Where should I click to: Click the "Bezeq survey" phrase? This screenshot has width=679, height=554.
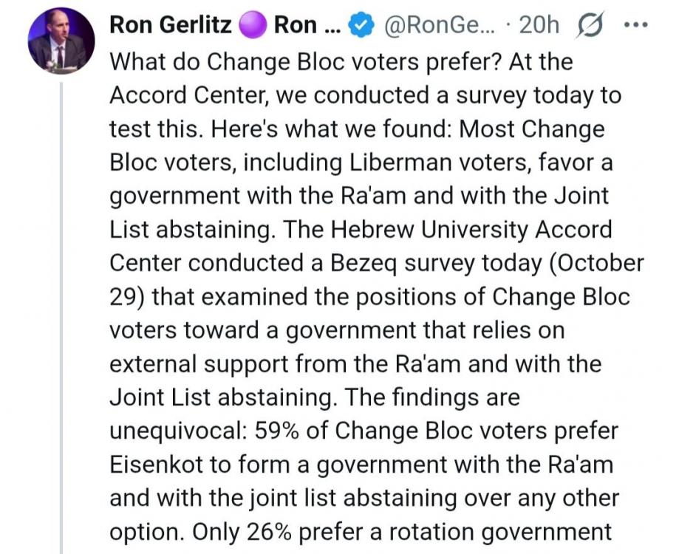pos(403,263)
